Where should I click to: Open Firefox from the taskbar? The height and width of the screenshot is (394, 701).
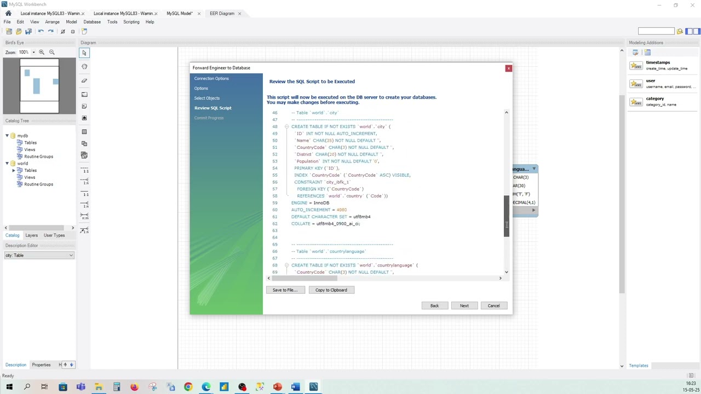[134, 387]
